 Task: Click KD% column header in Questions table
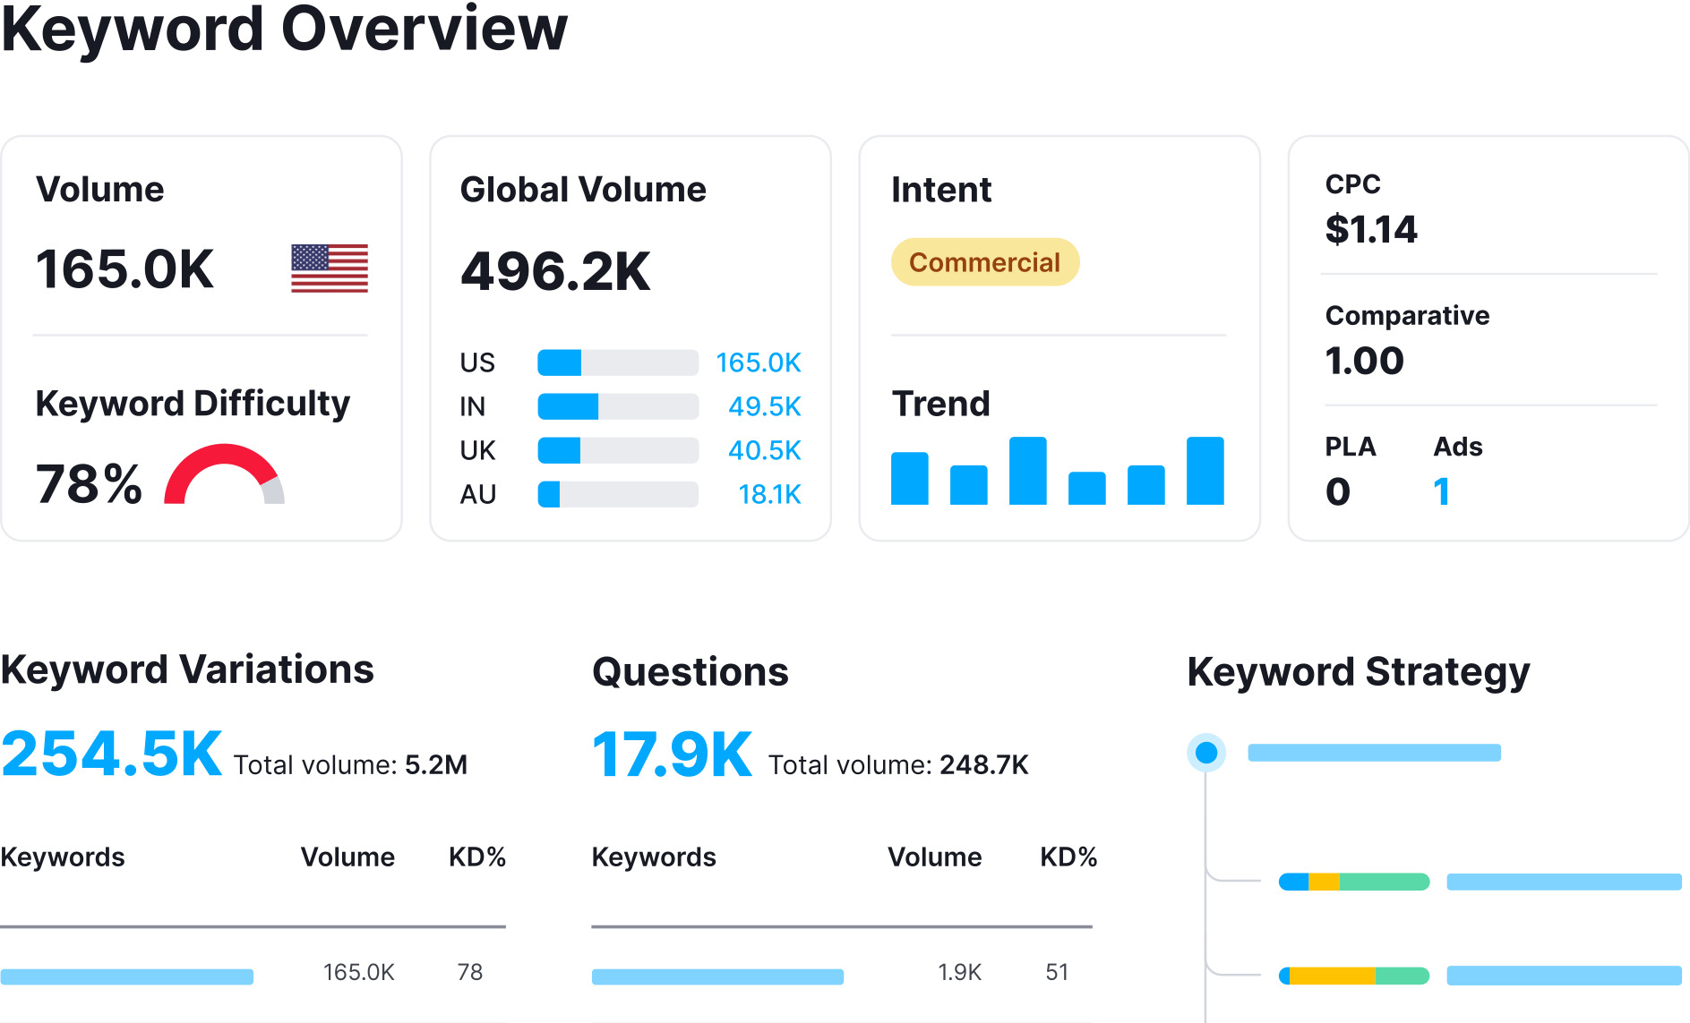(1068, 857)
